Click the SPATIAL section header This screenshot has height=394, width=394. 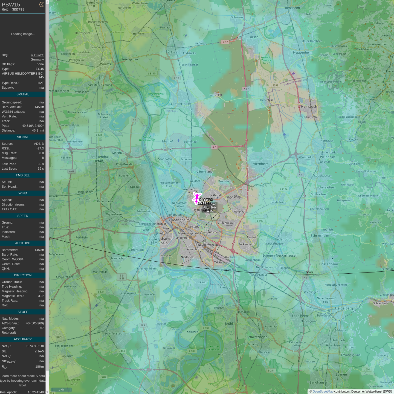23,94
